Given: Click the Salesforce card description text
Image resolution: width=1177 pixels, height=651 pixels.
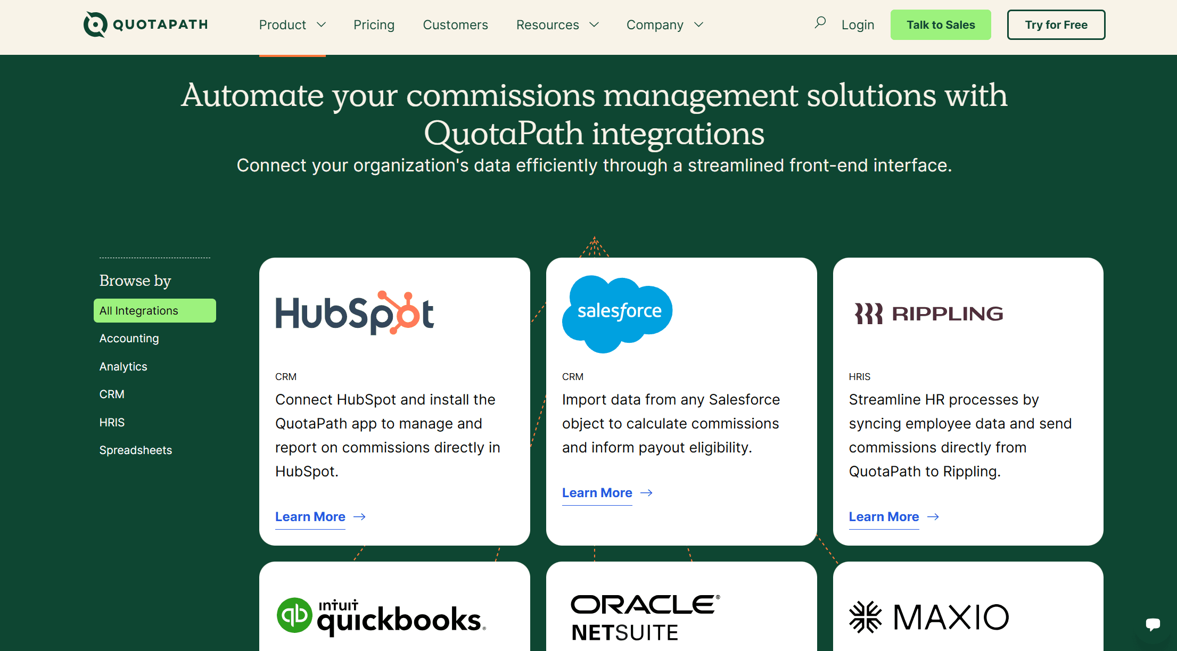Looking at the screenshot, I should (671, 424).
